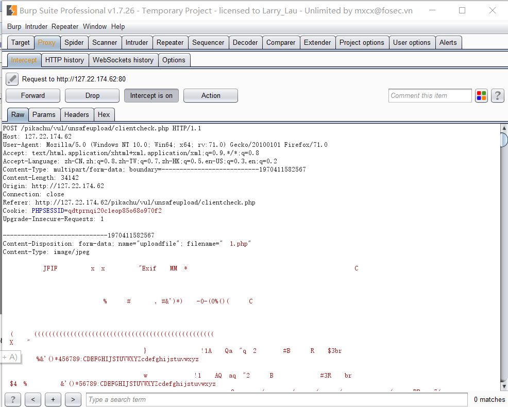The image size is (508, 407).
Task: Open the Project options tab
Action: tap(362, 42)
